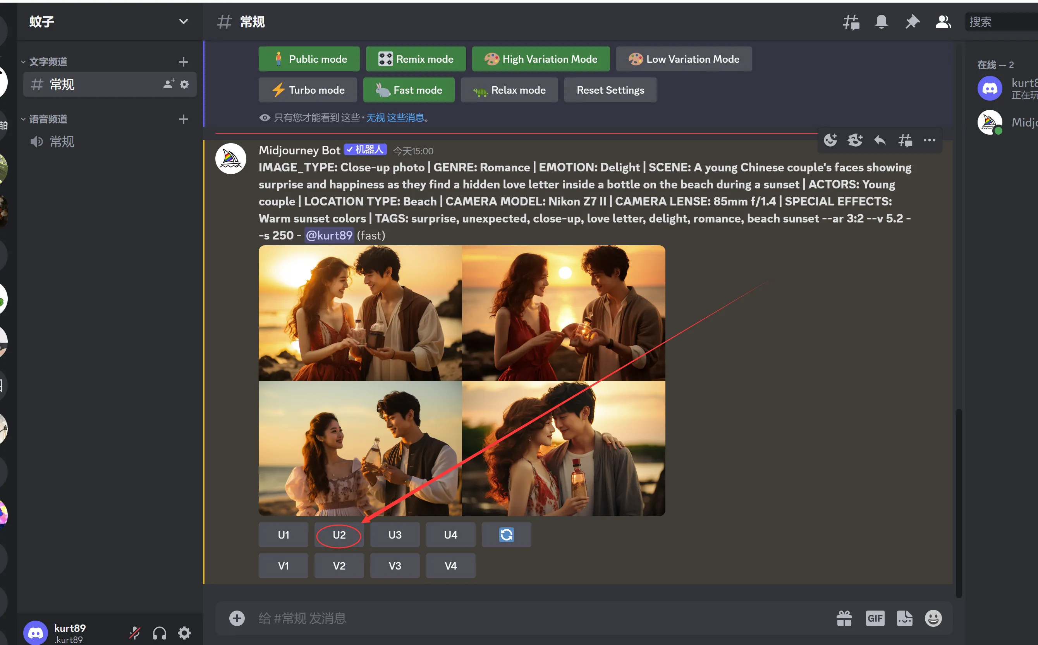Click the U2 upscale button

tap(339, 535)
